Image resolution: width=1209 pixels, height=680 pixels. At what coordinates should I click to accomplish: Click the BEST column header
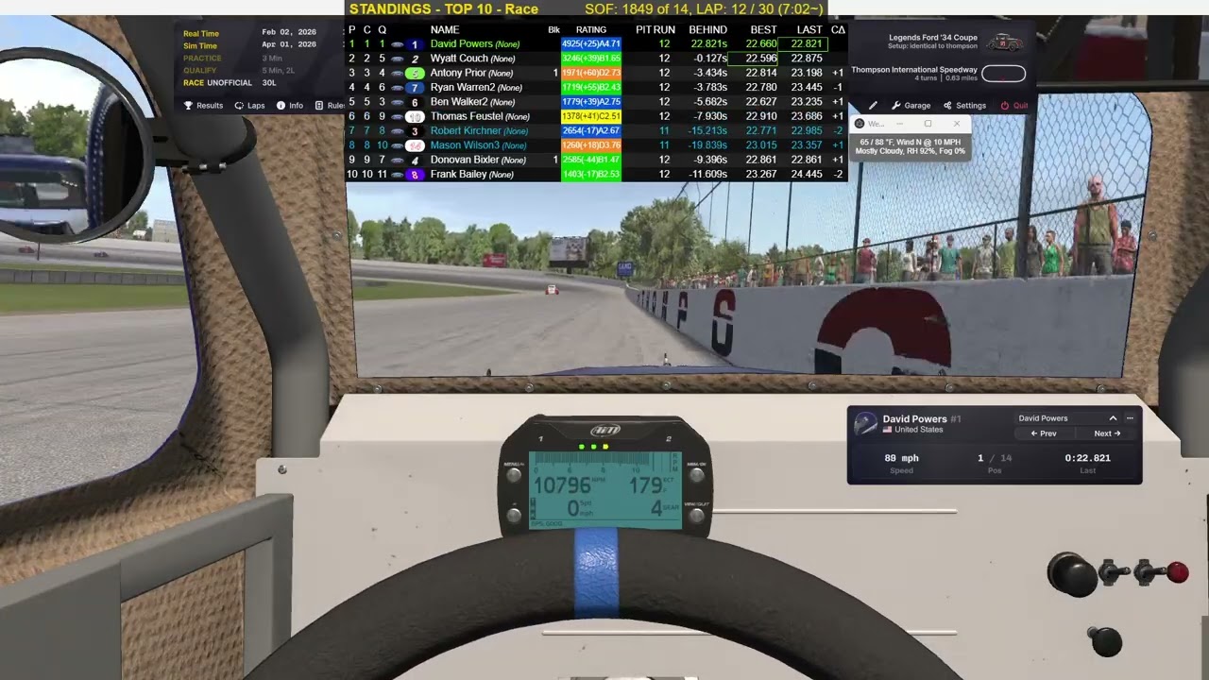(763, 30)
